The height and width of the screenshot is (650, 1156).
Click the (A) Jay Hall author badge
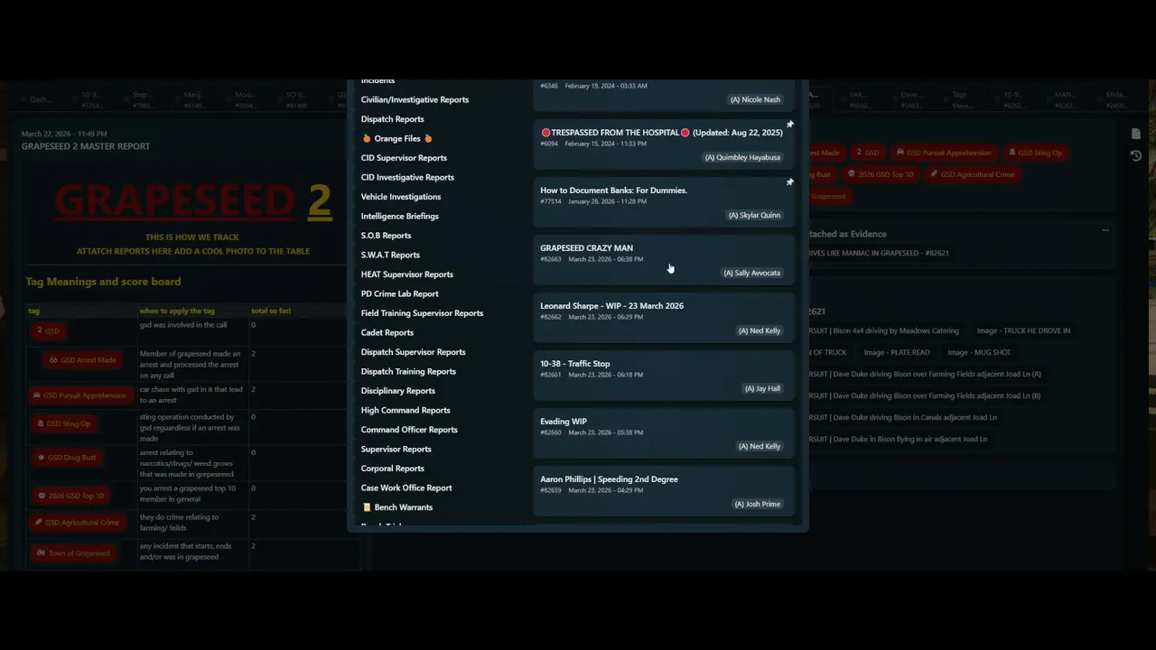click(762, 388)
